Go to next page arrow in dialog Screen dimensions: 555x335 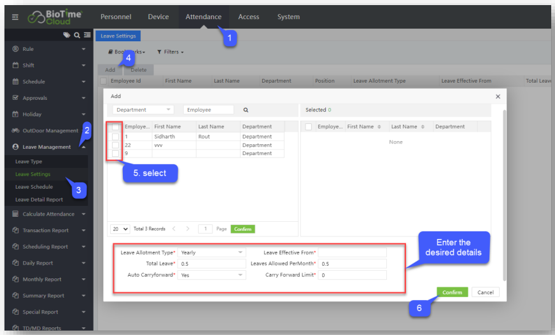pyautogui.click(x=188, y=229)
